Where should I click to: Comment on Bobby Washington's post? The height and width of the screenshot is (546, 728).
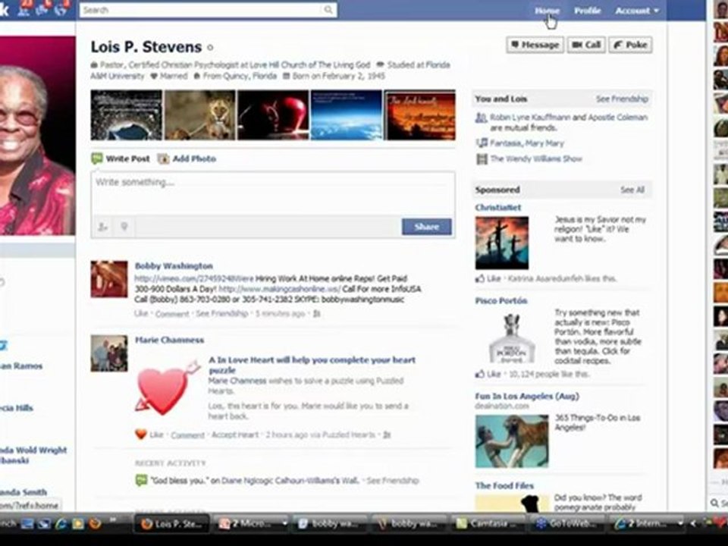pyautogui.click(x=172, y=314)
